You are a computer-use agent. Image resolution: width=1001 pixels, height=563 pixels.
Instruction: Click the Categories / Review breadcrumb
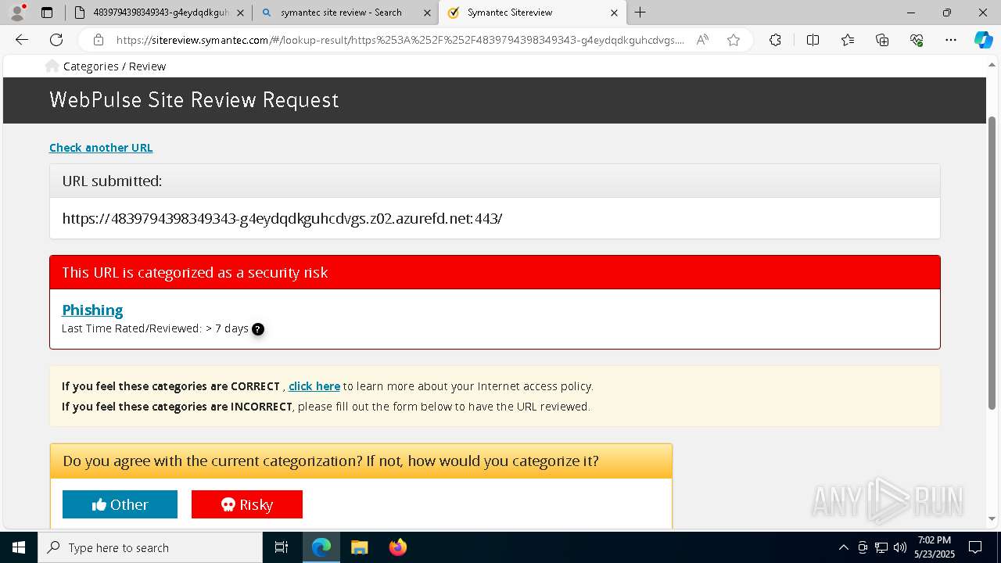point(114,66)
